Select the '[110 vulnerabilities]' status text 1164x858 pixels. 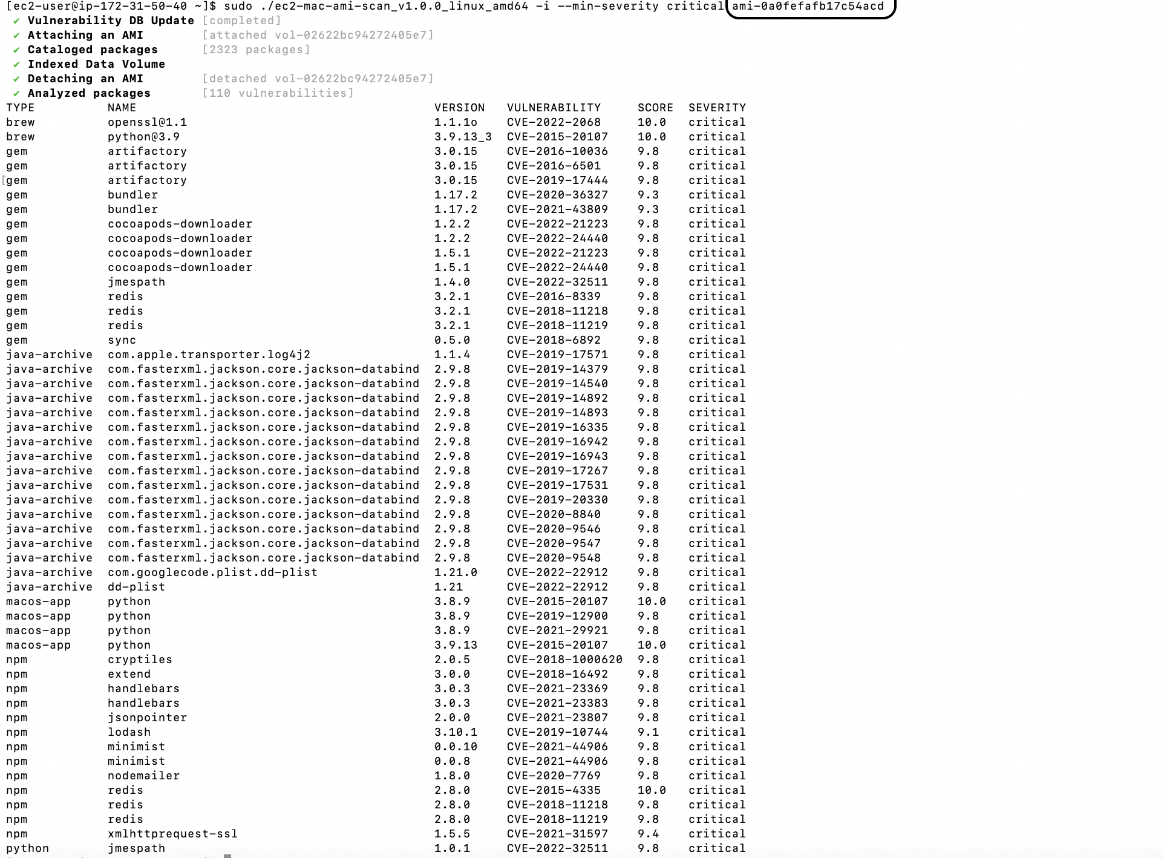point(278,93)
